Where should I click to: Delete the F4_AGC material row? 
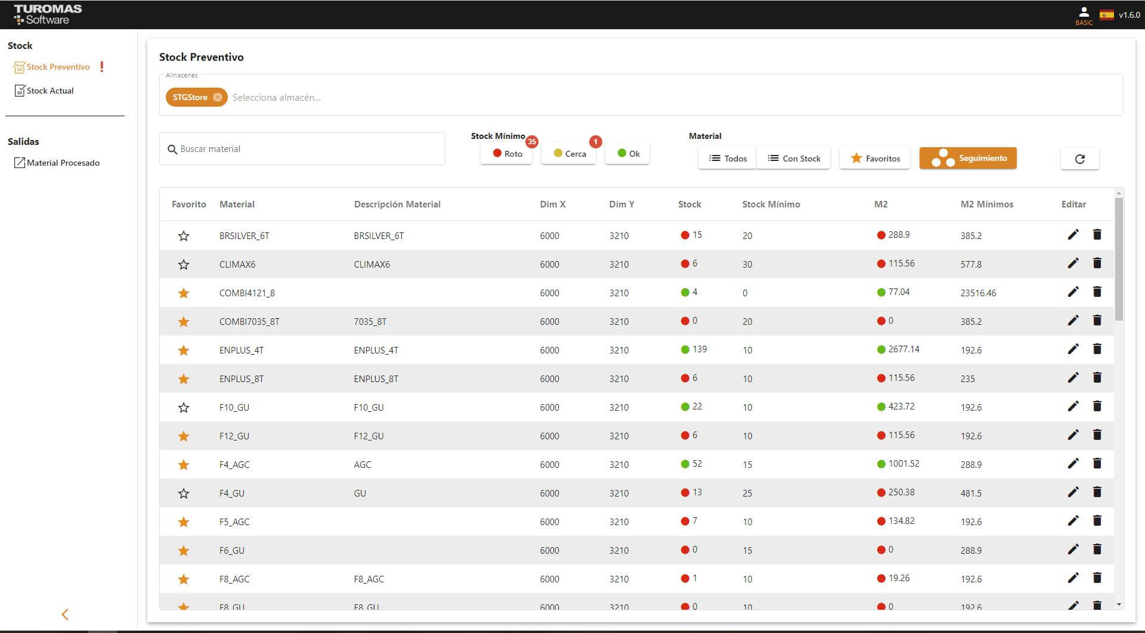point(1097,464)
